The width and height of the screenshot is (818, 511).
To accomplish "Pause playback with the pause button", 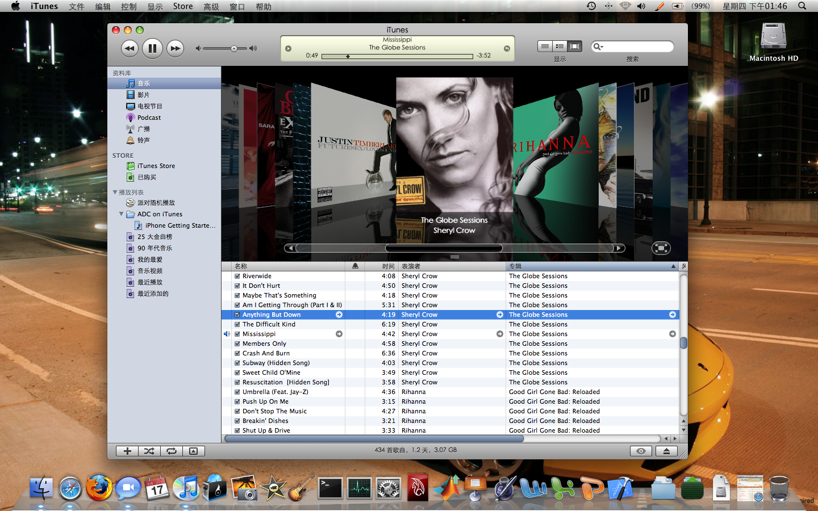I will tap(152, 48).
